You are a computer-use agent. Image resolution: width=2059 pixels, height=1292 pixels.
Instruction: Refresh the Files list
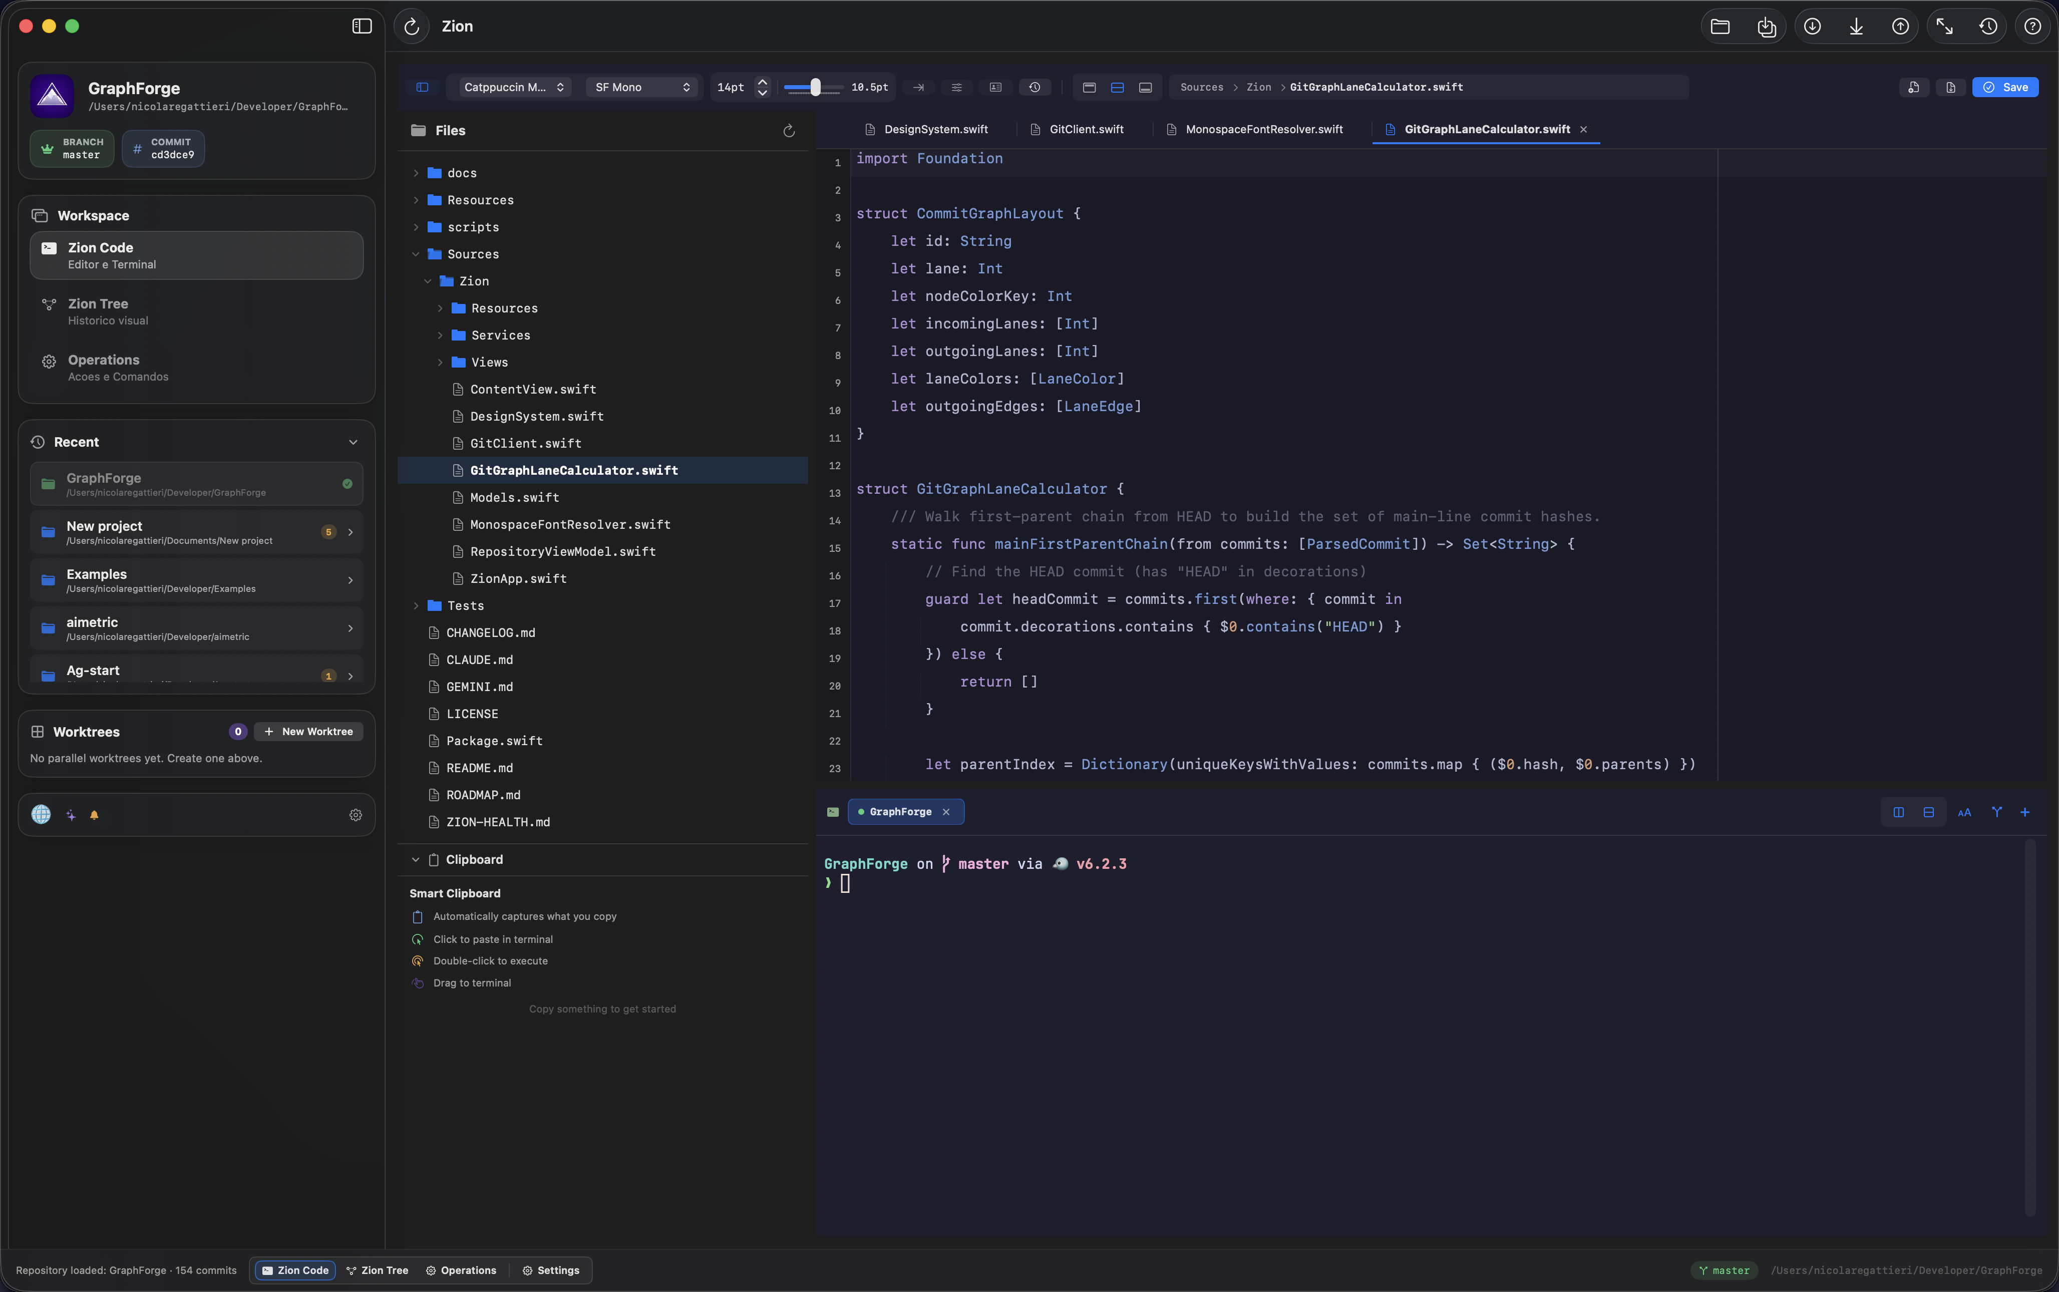coord(789,130)
